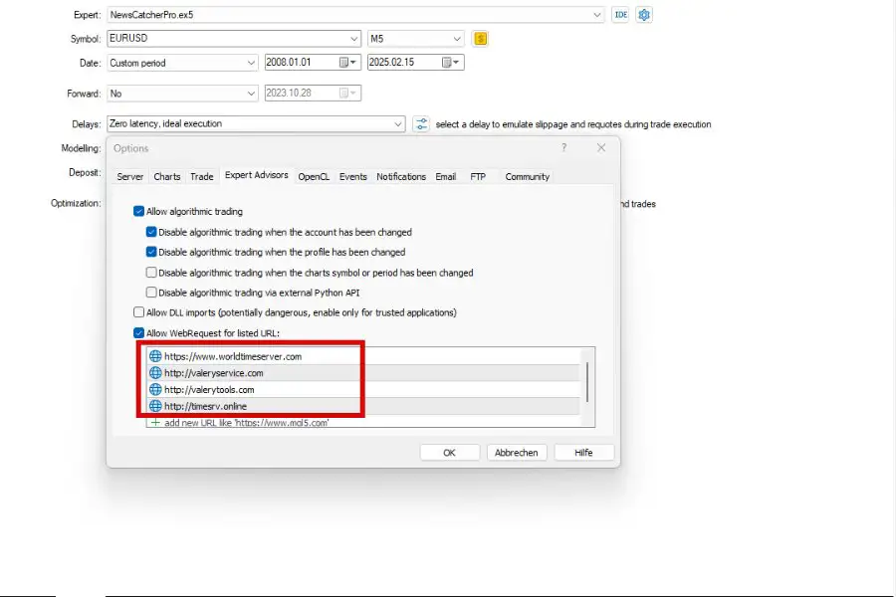This screenshot has width=896, height=597.
Task: Open the end date calendar picker
Action: click(450, 63)
